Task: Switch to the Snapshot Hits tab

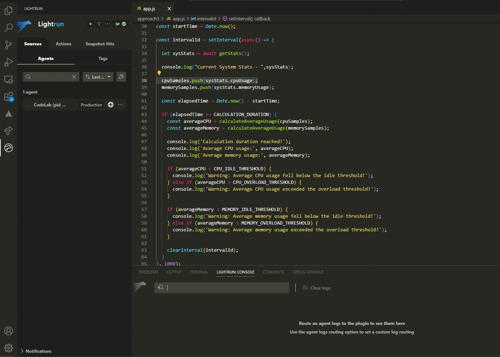Action: tap(100, 44)
